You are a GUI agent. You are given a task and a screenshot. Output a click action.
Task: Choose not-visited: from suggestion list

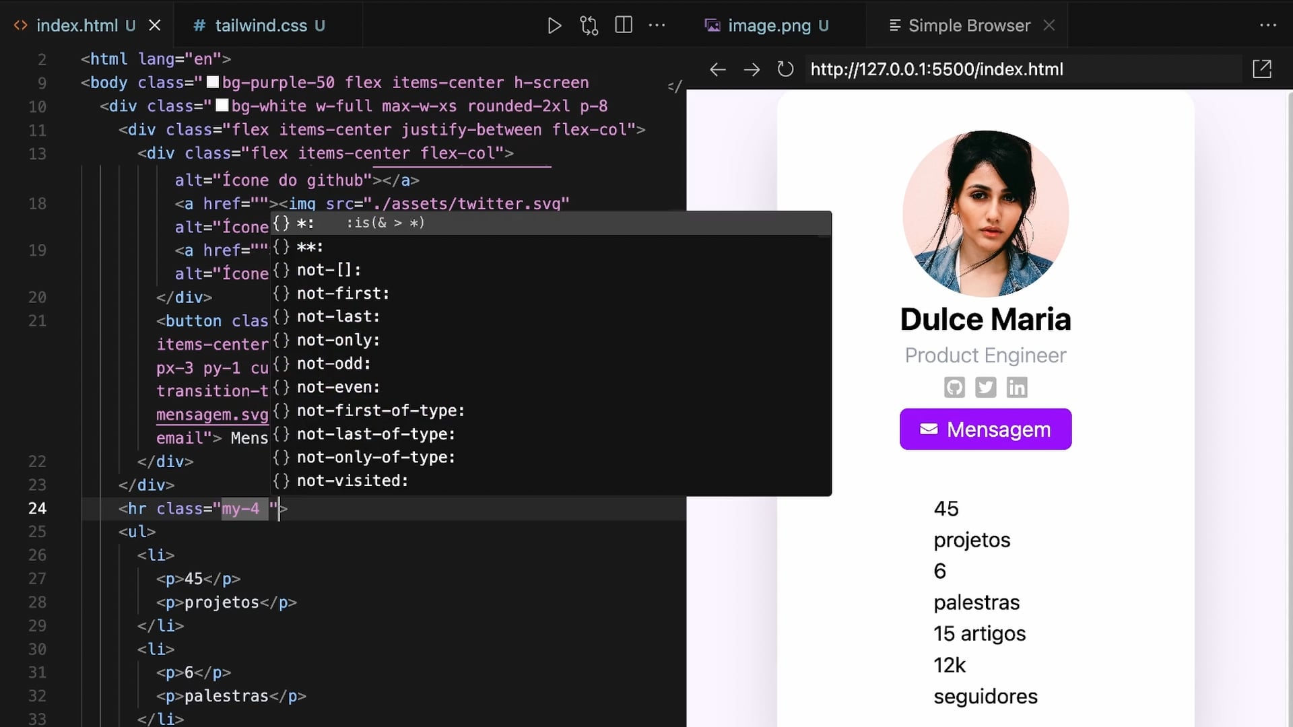(352, 481)
